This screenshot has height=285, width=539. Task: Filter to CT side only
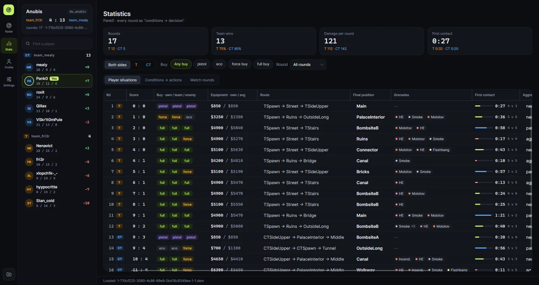148,65
